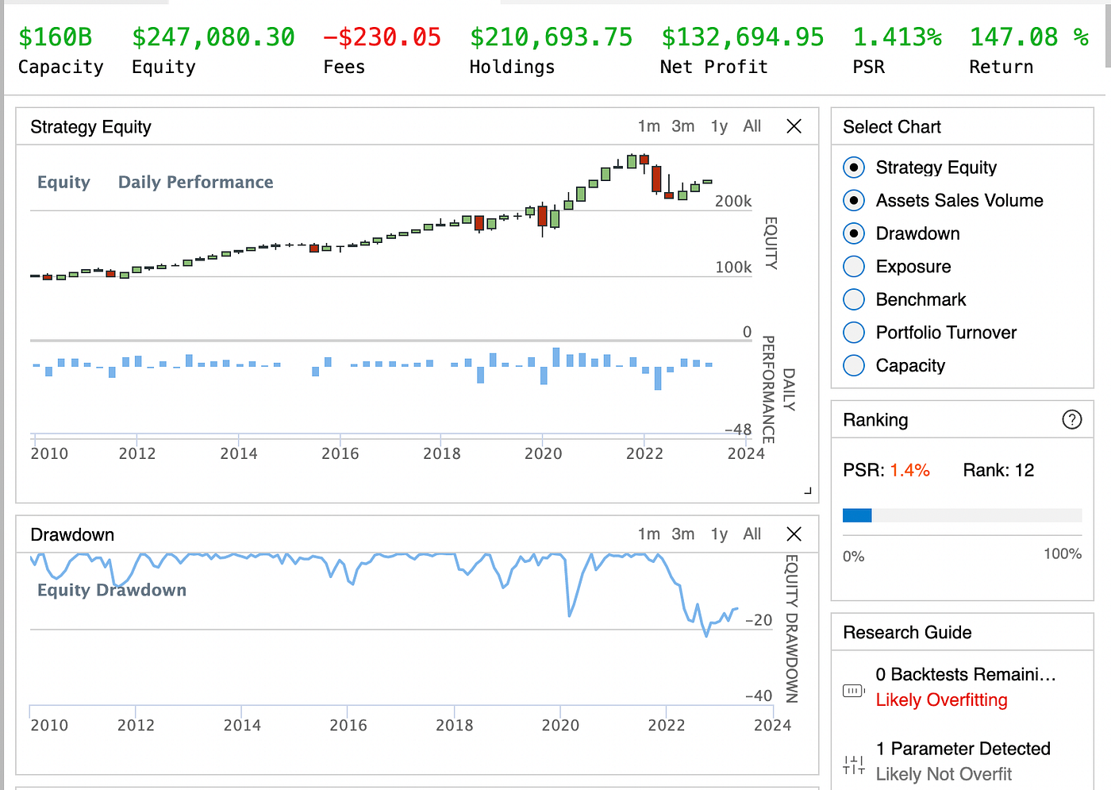Click the resize handle on Strategy Equity chart
Image resolution: width=1111 pixels, height=790 pixels.
(809, 491)
